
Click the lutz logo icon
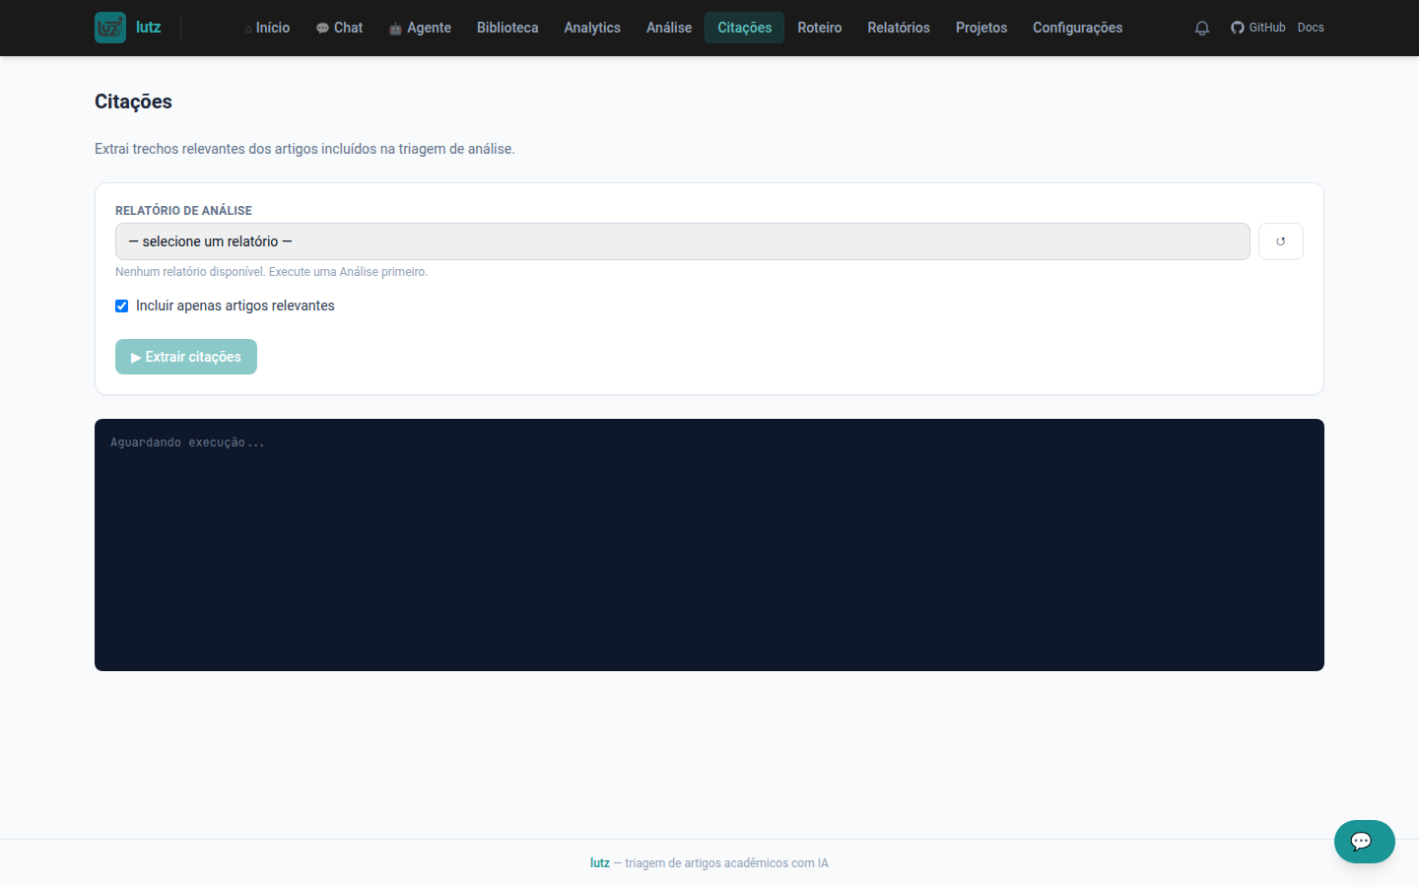click(110, 28)
